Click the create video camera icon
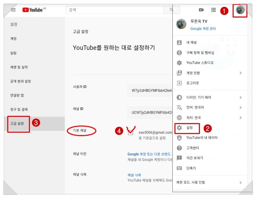 coord(201,10)
